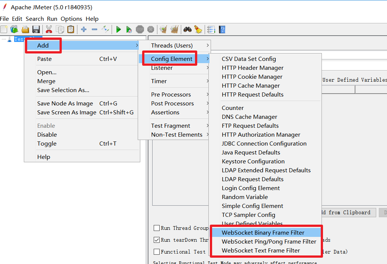
Task: Choose Random Variable config element
Action: 265,197
